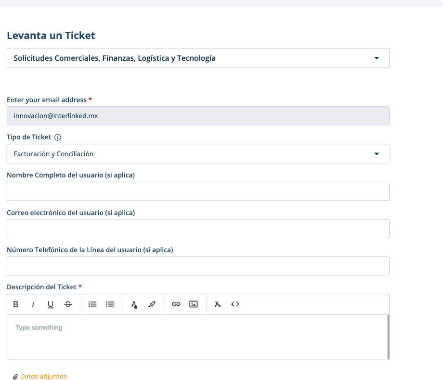Insert an image into description

[x=194, y=304]
